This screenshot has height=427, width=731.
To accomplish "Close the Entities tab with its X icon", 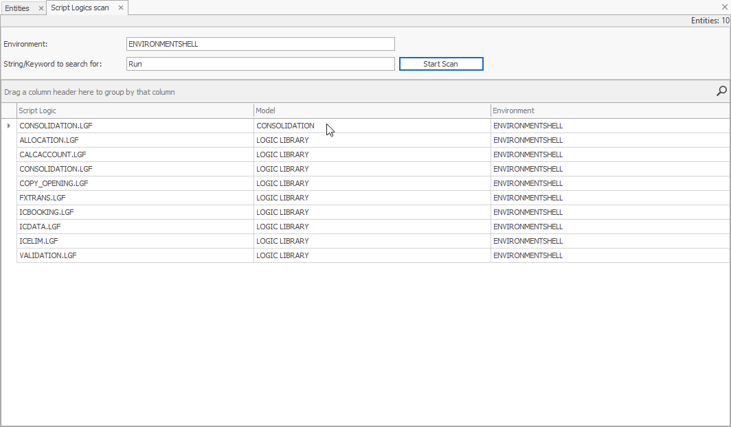I will point(41,8).
